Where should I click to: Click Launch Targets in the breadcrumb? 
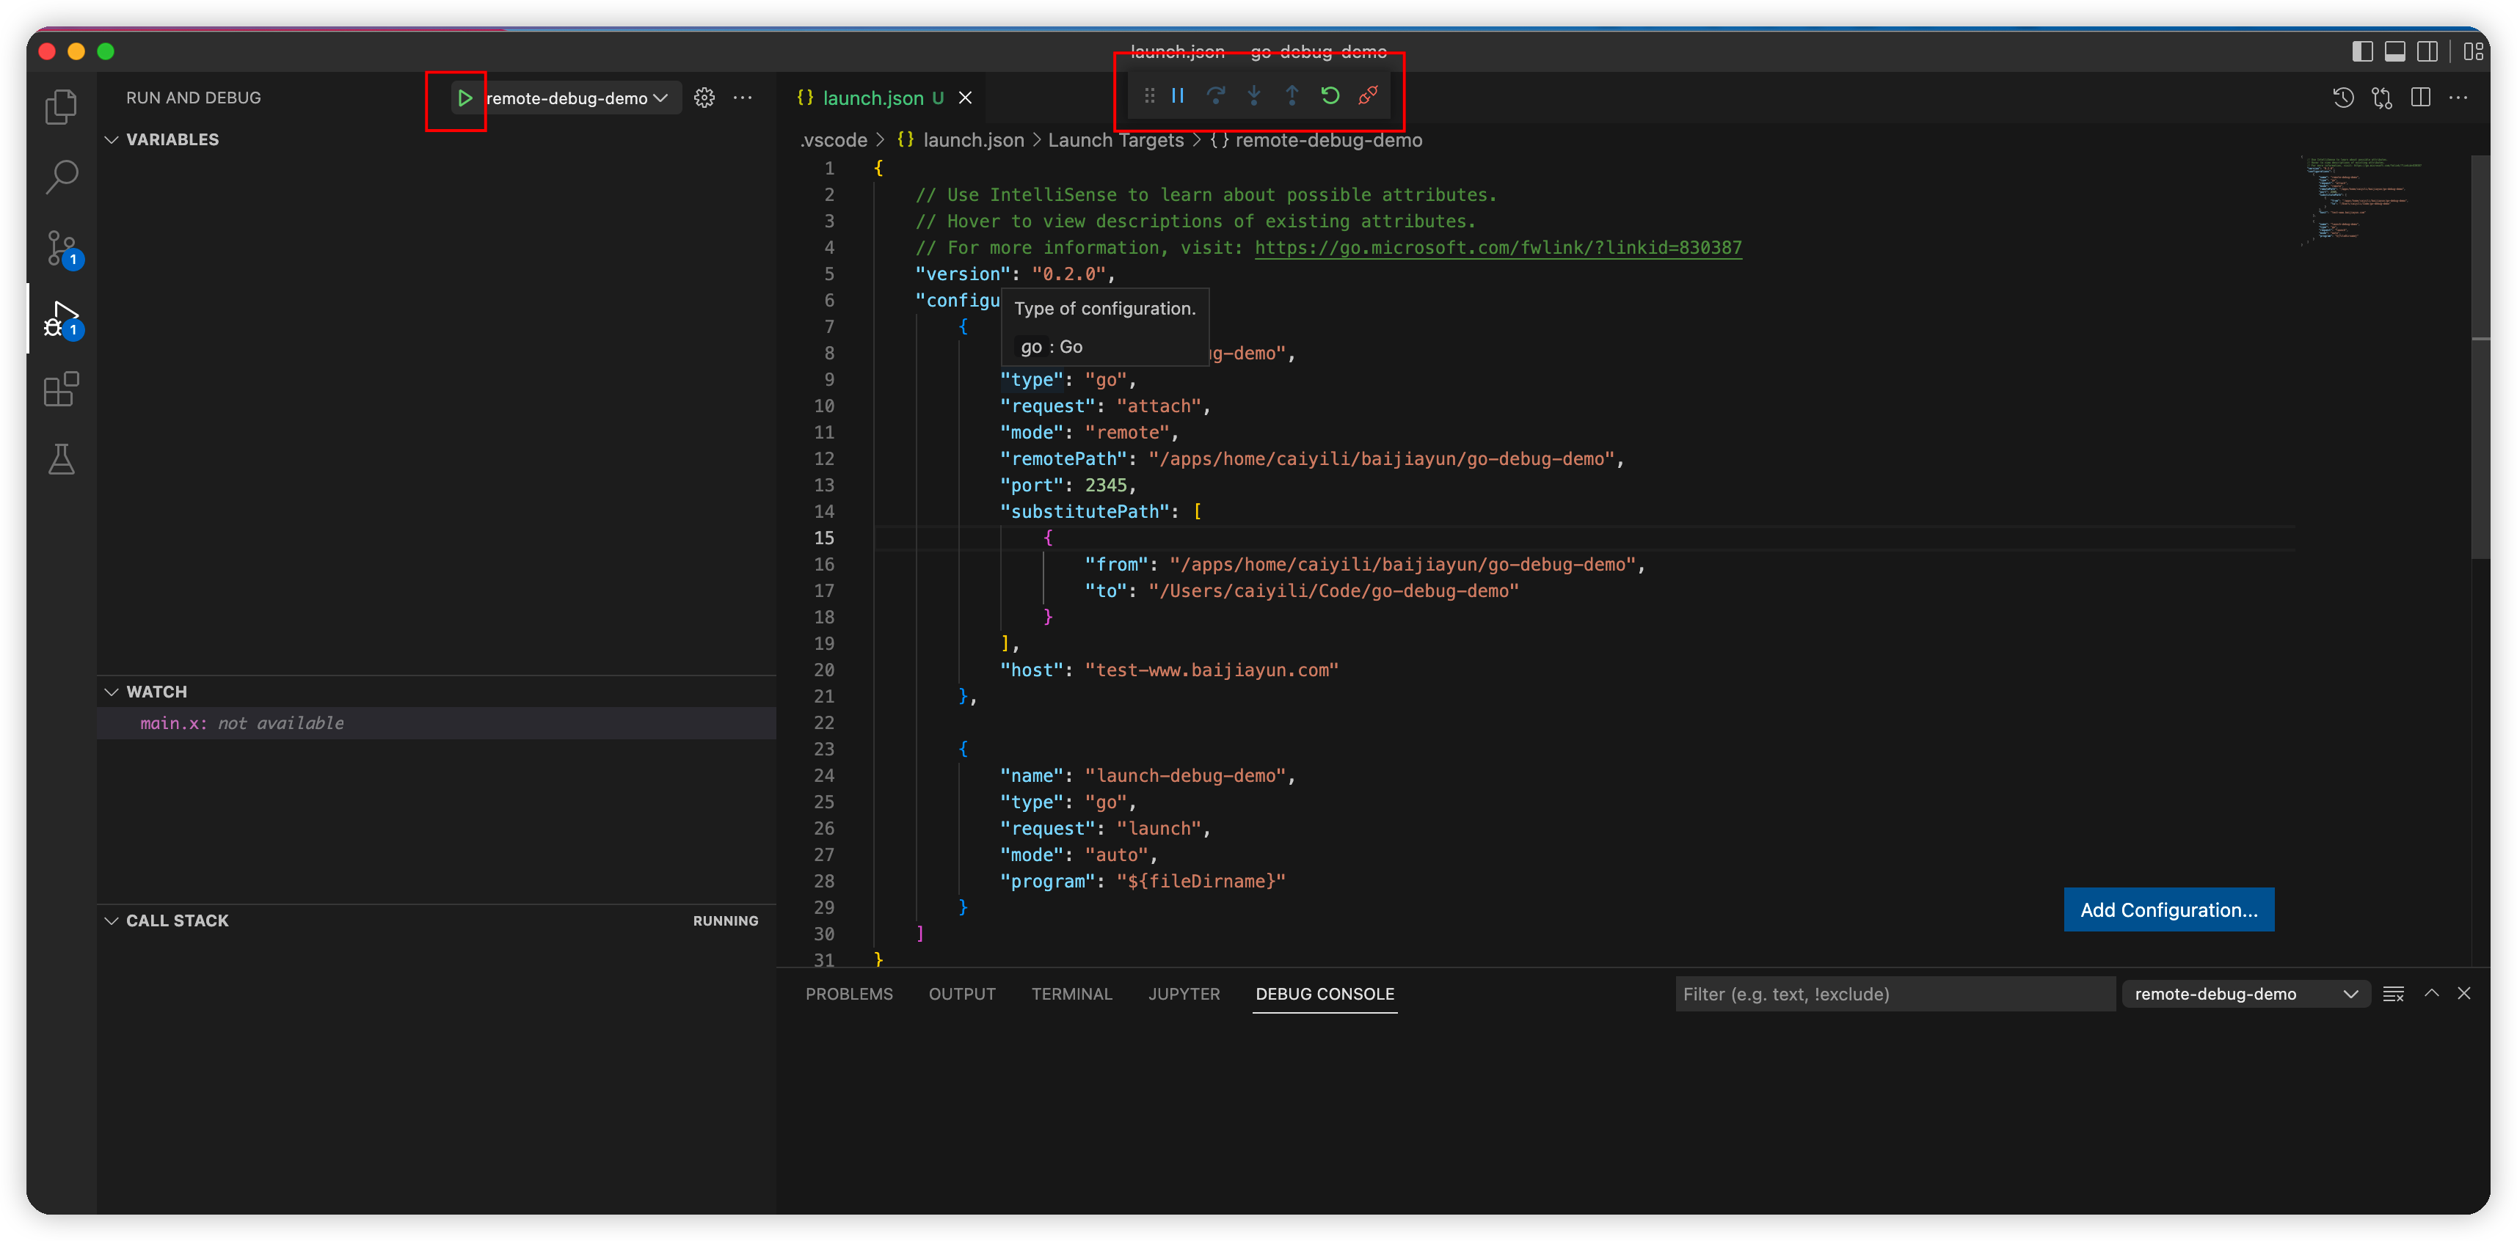(x=1115, y=139)
